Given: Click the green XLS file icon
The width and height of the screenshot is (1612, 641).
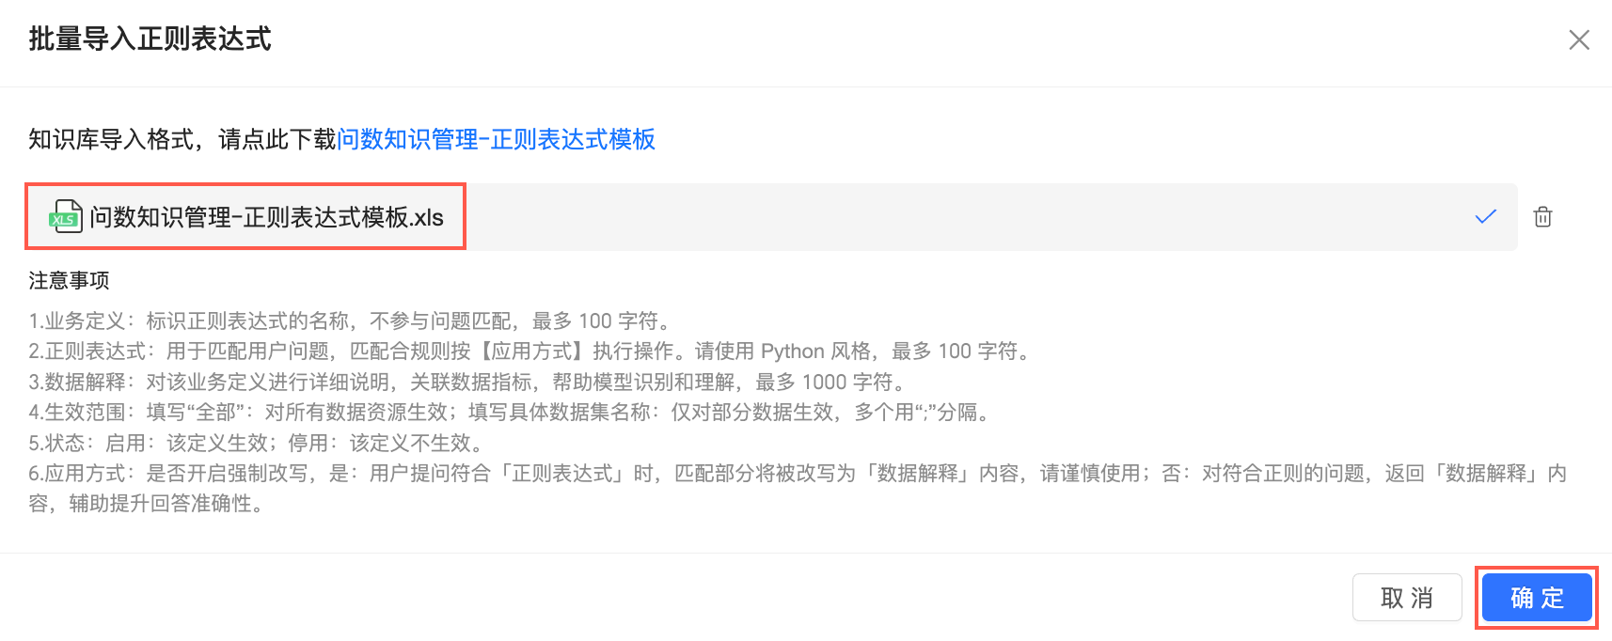Looking at the screenshot, I should click(x=65, y=217).
